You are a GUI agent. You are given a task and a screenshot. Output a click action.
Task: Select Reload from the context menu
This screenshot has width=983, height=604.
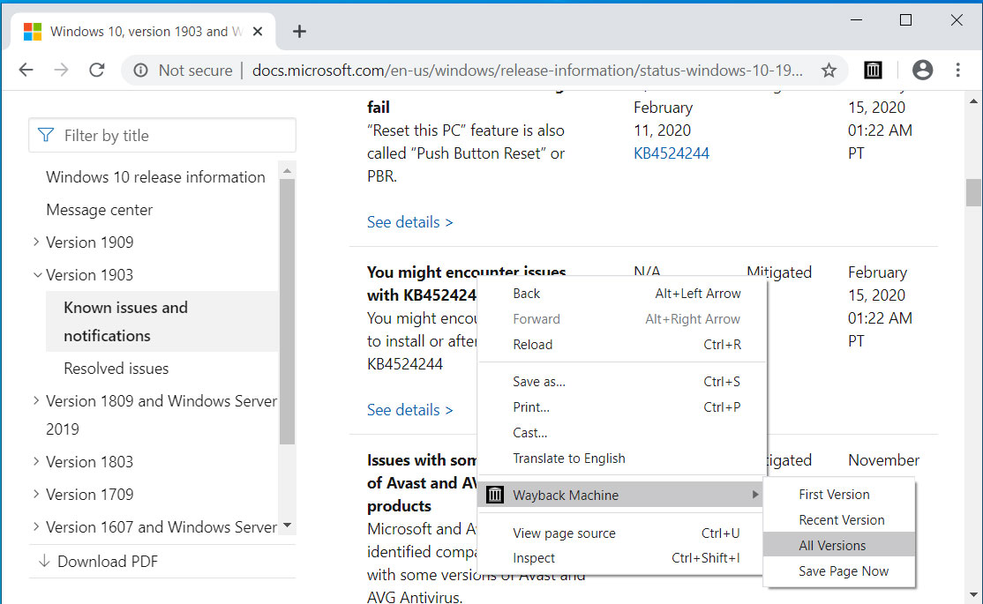pos(621,345)
